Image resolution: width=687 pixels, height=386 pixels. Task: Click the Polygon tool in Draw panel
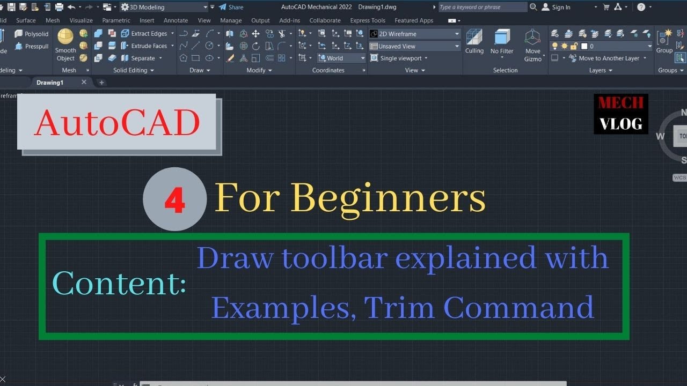(184, 58)
